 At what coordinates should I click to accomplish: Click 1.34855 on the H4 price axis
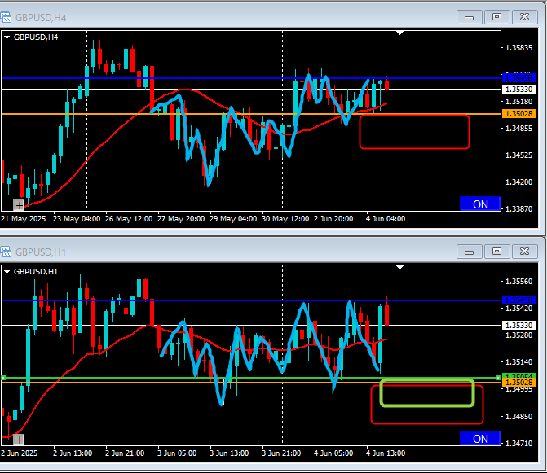[x=518, y=128]
